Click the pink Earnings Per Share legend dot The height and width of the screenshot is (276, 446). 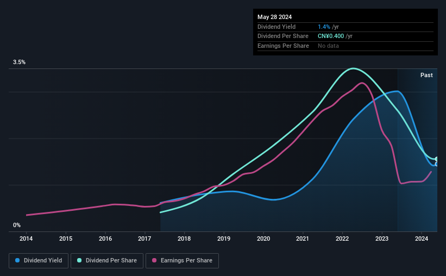point(154,261)
